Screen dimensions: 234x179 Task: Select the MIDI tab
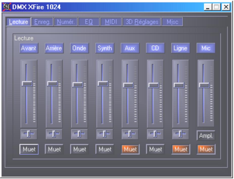tap(111, 22)
